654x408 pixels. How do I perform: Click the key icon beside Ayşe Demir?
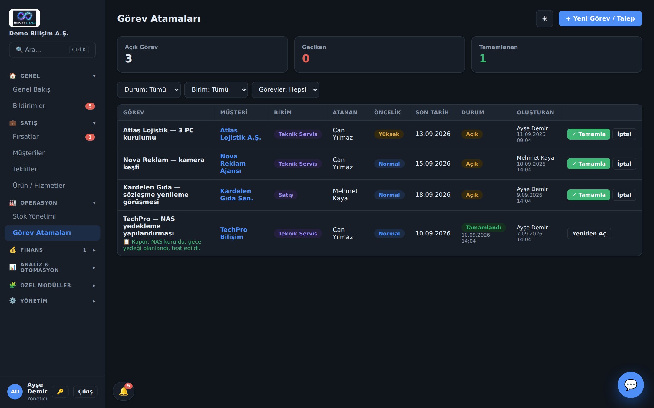[x=60, y=391]
